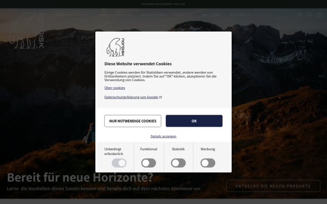Open the Glamping menu
This screenshot has height=204, width=327.
(x=154, y=15)
